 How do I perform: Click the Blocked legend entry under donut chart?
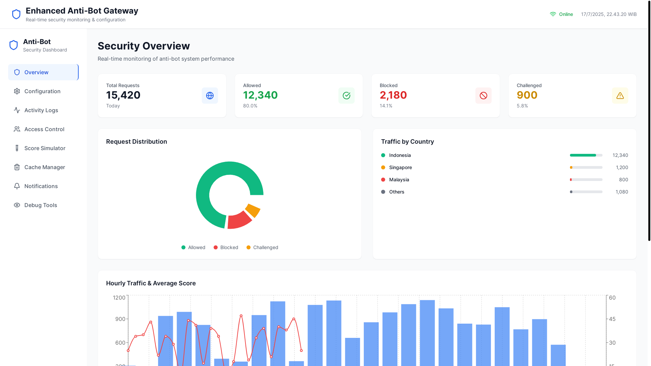coord(226,247)
